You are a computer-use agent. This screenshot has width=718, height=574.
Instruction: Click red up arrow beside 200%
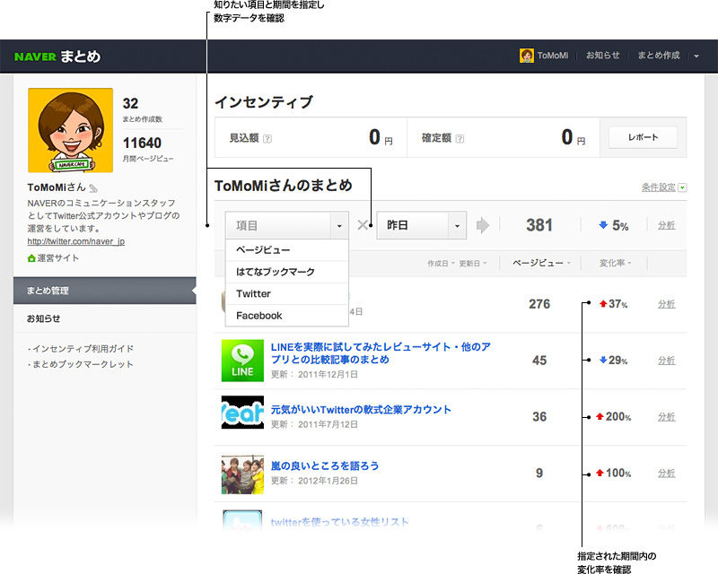[x=600, y=416]
